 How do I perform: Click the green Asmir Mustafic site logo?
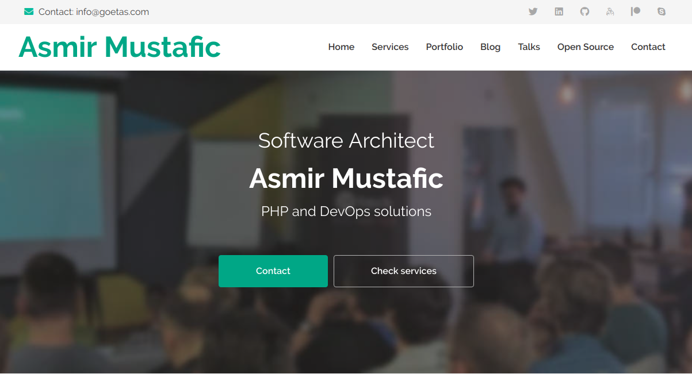(120, 47)
